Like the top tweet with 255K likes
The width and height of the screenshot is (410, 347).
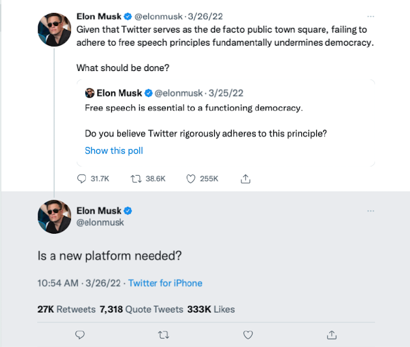point(191,178)
